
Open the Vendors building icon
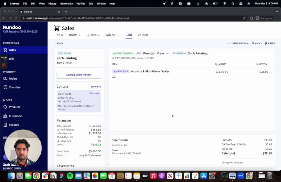5,125
